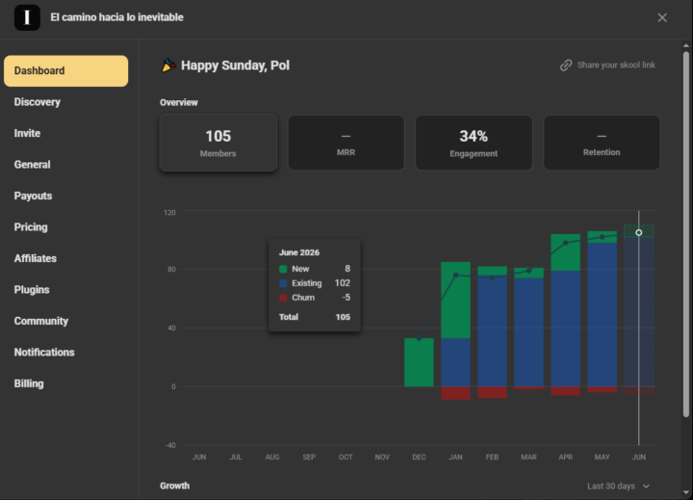Click the scrollbar up arrow
This screenshot has height=500, width=693.
[686, 45]
